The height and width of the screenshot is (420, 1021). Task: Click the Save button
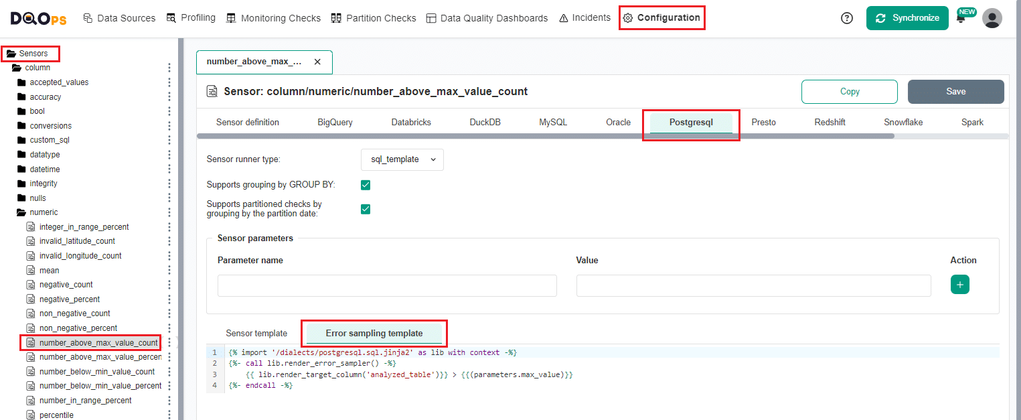point(956,92)
